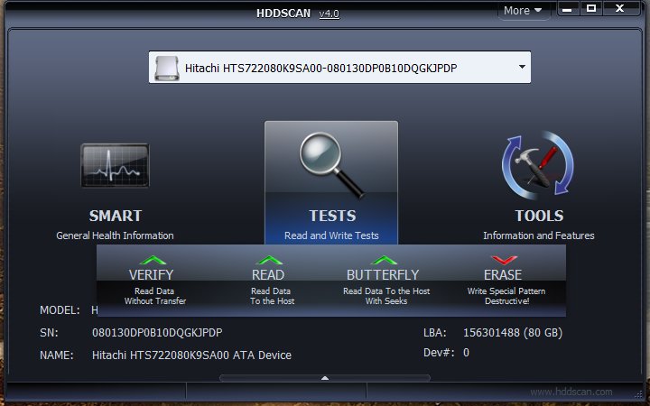The image size is (650, 406).
Task: Start the BUTTERFLY test
Action: [x=383, y=274]
